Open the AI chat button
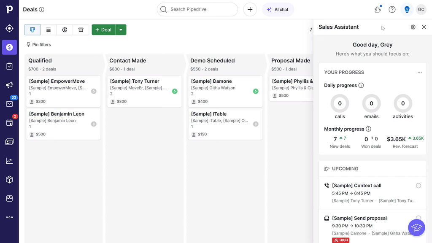This screenshot has width=432, height=243. coord(278,9)
